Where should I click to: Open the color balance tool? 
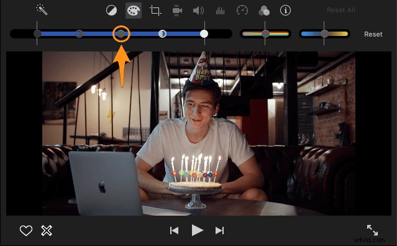pyautogui.click(x=111, y=11)
